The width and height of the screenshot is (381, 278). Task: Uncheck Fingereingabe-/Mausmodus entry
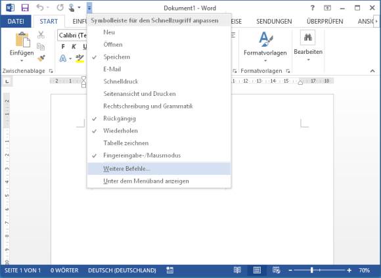click(x=159, y=156)
